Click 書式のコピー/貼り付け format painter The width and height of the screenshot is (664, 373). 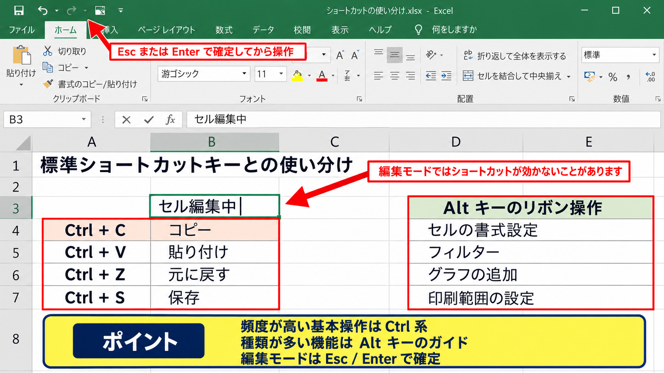coord(90,84)
